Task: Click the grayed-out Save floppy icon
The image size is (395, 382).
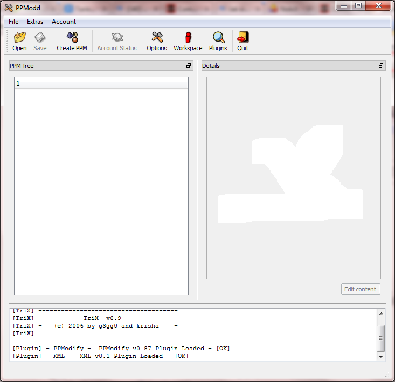Action: pos(40,42)
